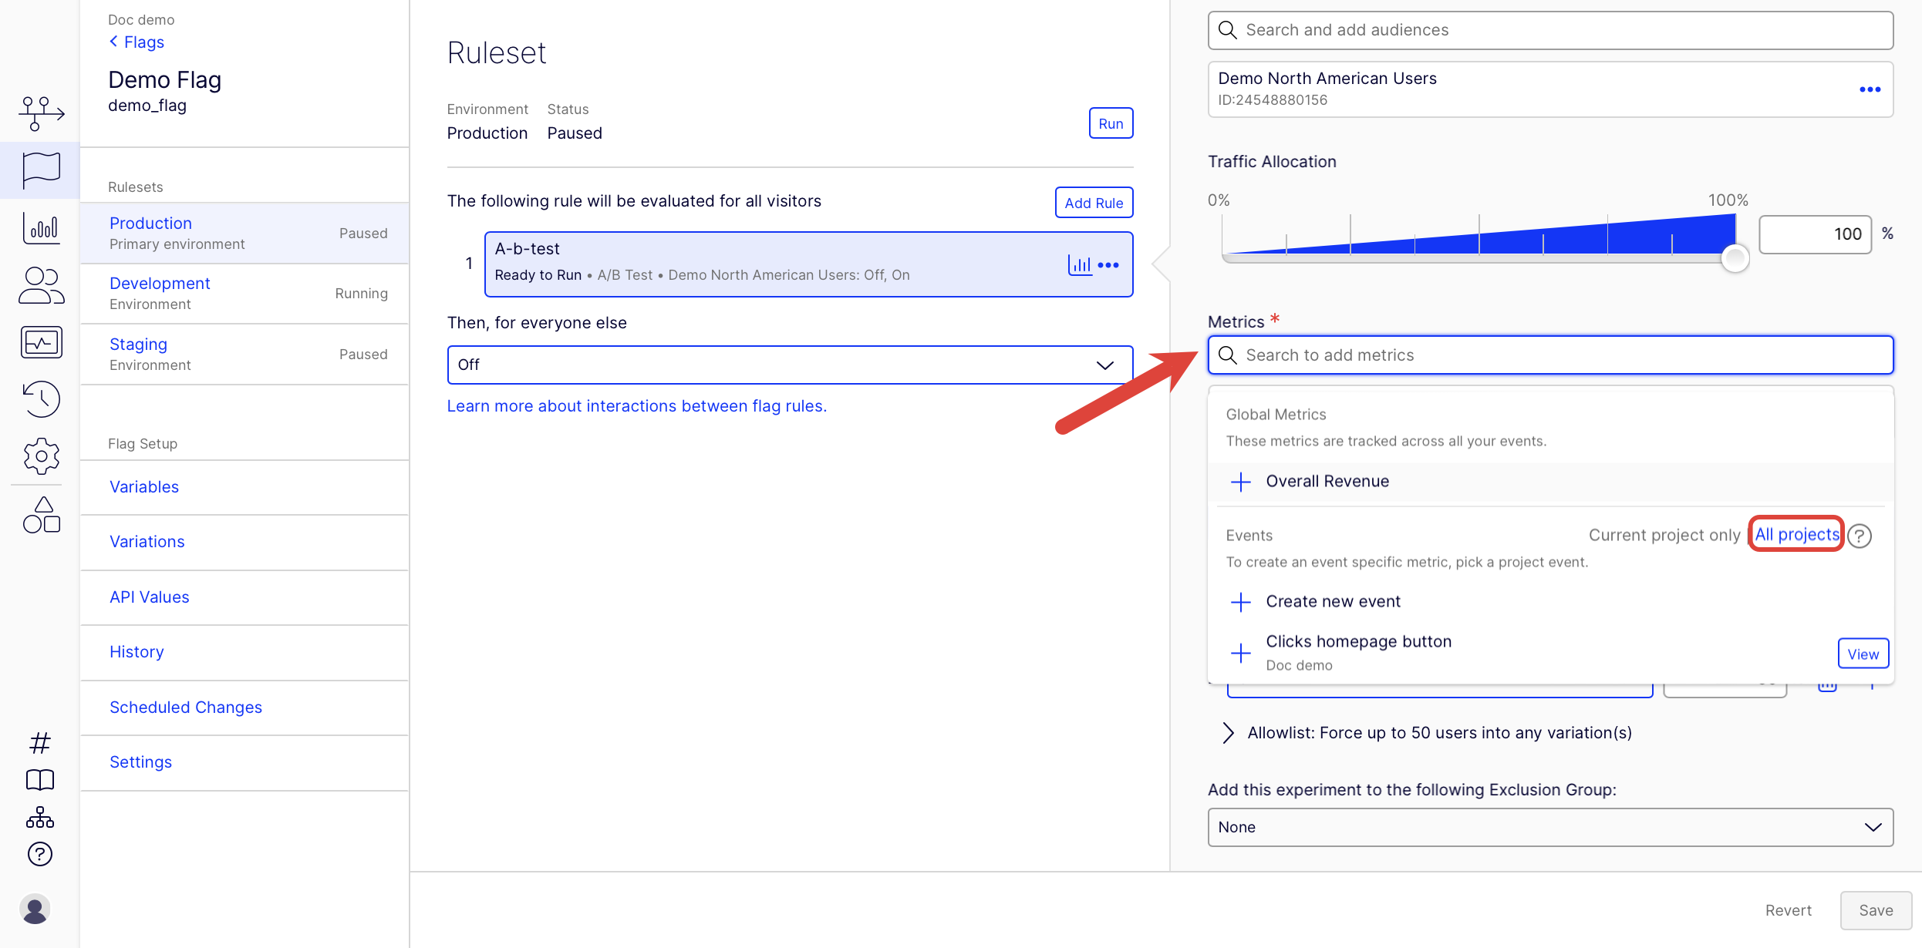Open the Flags section in the sidebar

tap(40, 170)
